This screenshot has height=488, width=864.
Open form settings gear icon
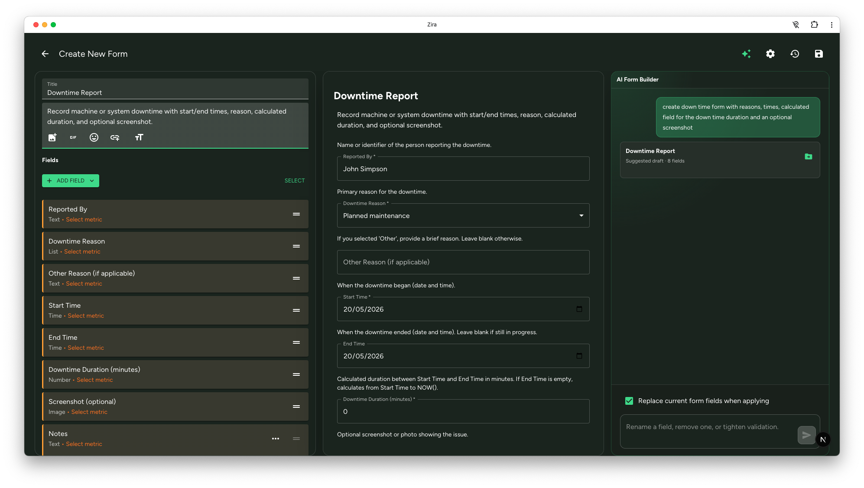coord(770,54)
